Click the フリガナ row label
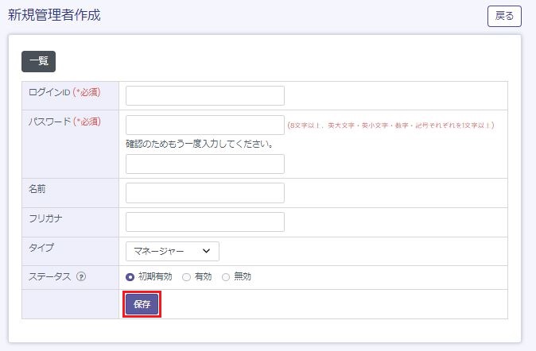 point(44,218)
